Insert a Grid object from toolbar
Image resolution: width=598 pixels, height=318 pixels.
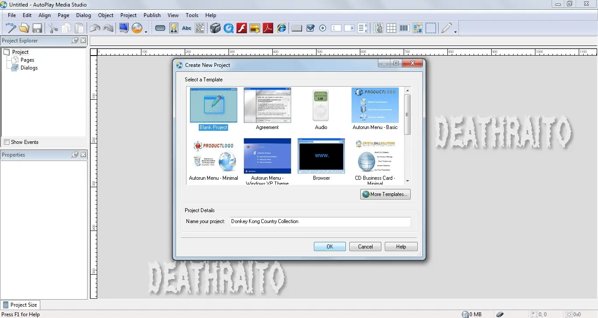point(391,28)
